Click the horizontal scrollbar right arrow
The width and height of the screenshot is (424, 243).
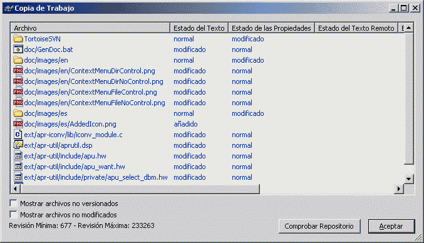pyautogui.click(x=398, y=189)
